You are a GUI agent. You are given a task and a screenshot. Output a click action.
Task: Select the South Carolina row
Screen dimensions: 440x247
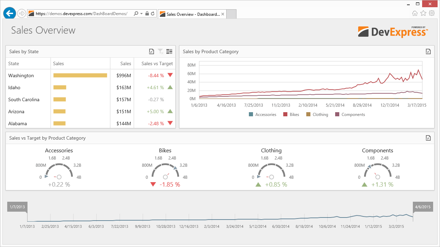(x=91, y=99)
